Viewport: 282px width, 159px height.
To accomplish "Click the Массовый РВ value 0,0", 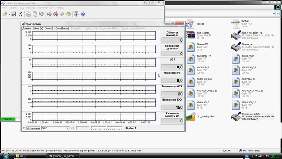I will (172, 80).
